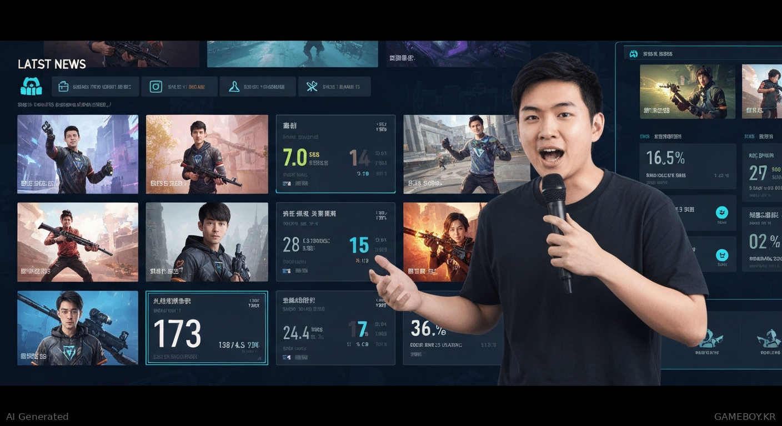This screenshot has width=782, height=426.
Task: Click the 17 value beside 24.4
Action: click(358, 330)
